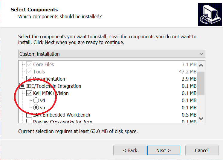Click the scroll down arrow in list
The height and width of the screenshot is (160, 223).
point(201,119)
